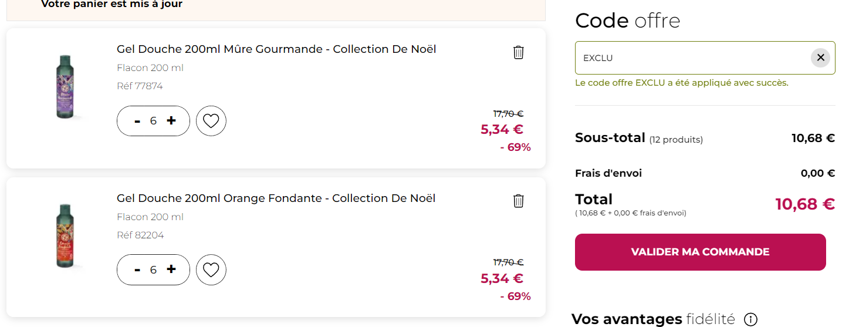Image resolution: width=849 pixels, height=327 pixels.
Task: Select the Orange Fondante quantity value 6
Action: click(x=153, y=269)
